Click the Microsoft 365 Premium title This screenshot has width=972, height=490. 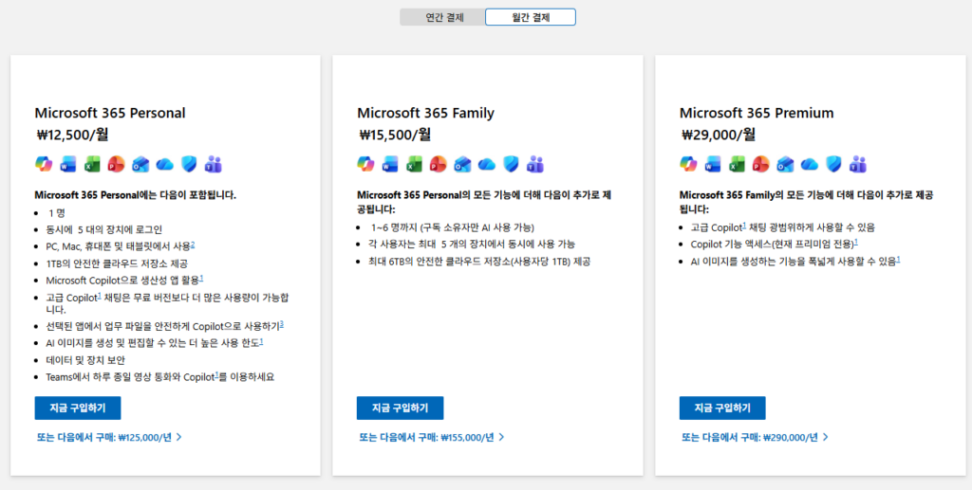pyautogui.click(x=757, y=113)
